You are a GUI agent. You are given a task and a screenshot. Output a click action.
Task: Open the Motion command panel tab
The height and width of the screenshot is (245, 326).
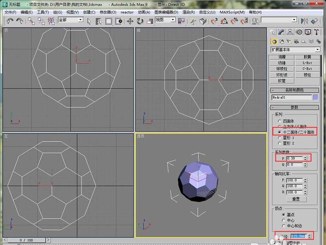click(299, 32)
